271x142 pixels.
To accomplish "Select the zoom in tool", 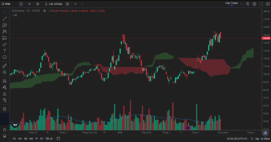I will click(x=5, y=72).
